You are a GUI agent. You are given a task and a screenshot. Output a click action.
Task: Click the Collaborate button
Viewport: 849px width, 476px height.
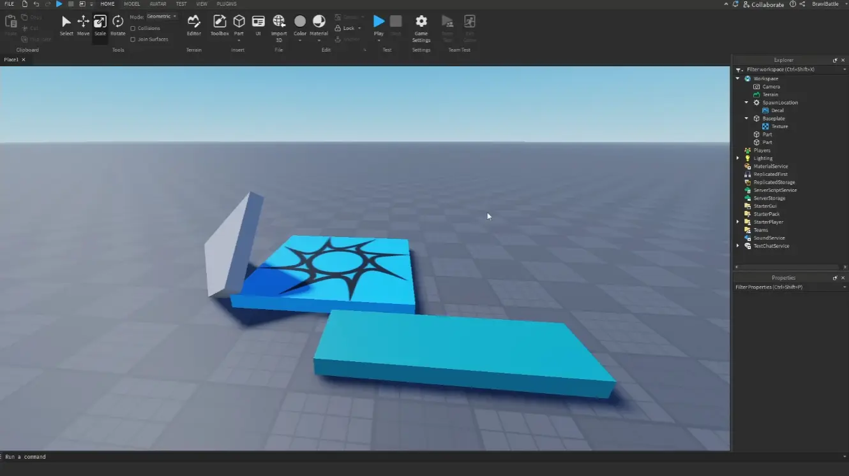(763, 4)
